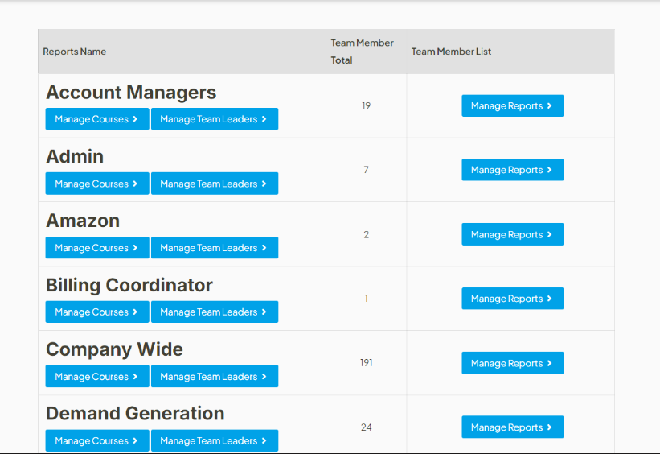Open Manage Reports for Account Managers row
Screen dimensions: 660x454
click(512, 106)
